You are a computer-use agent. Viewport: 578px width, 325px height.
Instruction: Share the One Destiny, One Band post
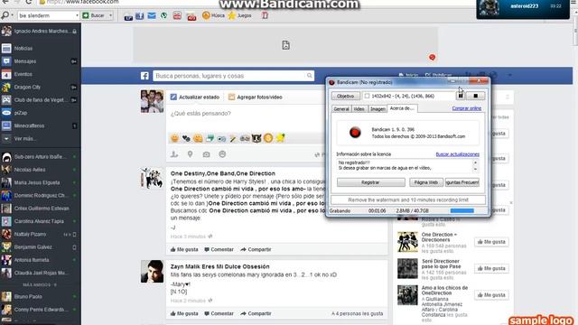tap(256, 249)
